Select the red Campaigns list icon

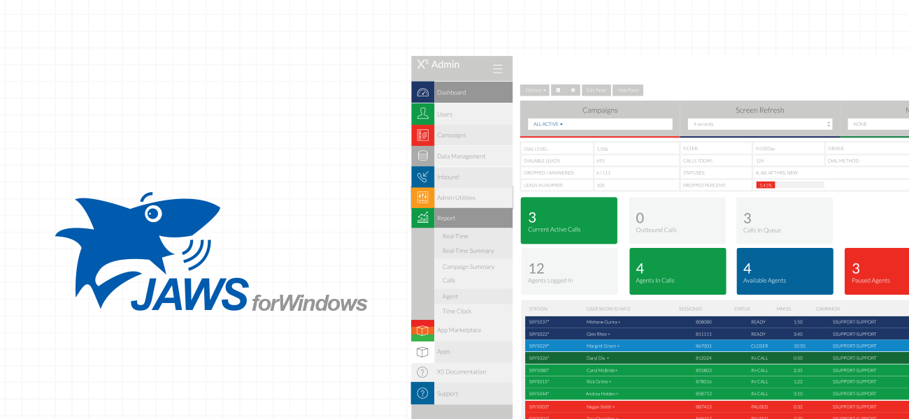(x=422, y=135)
